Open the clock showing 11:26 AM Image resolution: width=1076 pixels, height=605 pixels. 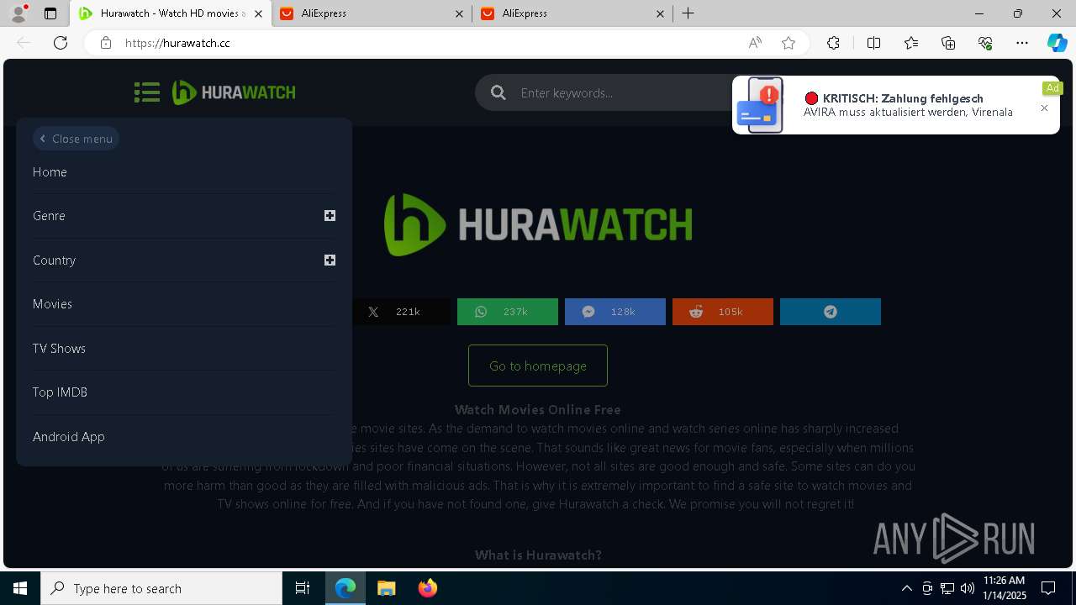pos(1005,588)
